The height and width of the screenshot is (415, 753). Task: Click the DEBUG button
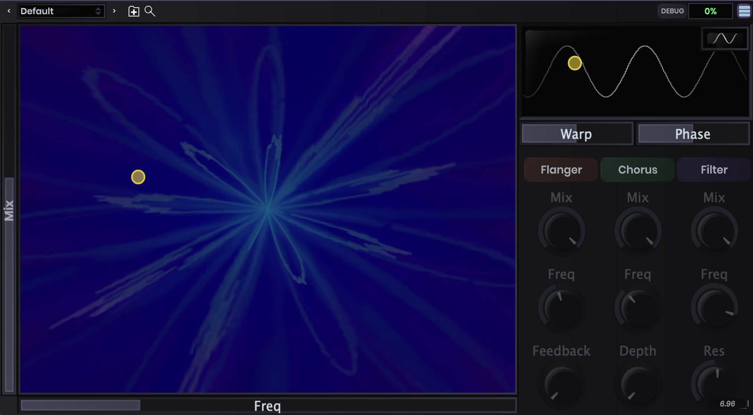click(672, 11)
